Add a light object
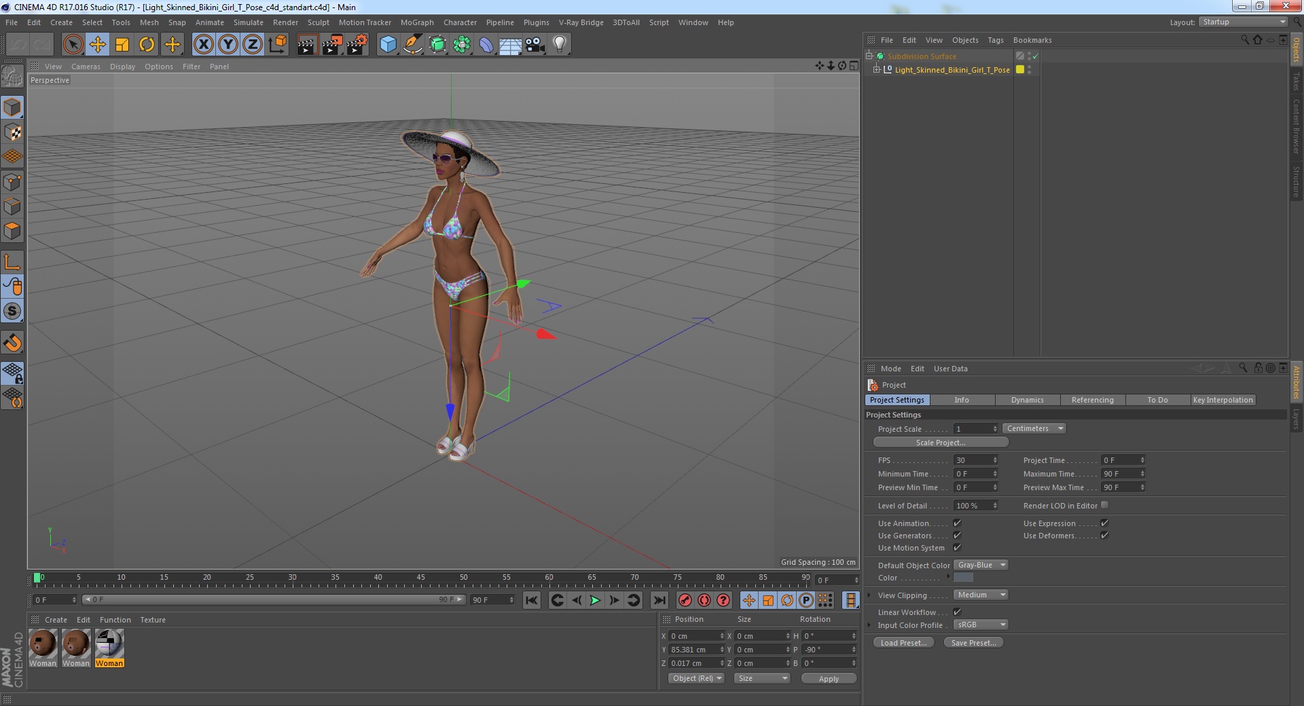1304x706 pixels. [560, 45]
